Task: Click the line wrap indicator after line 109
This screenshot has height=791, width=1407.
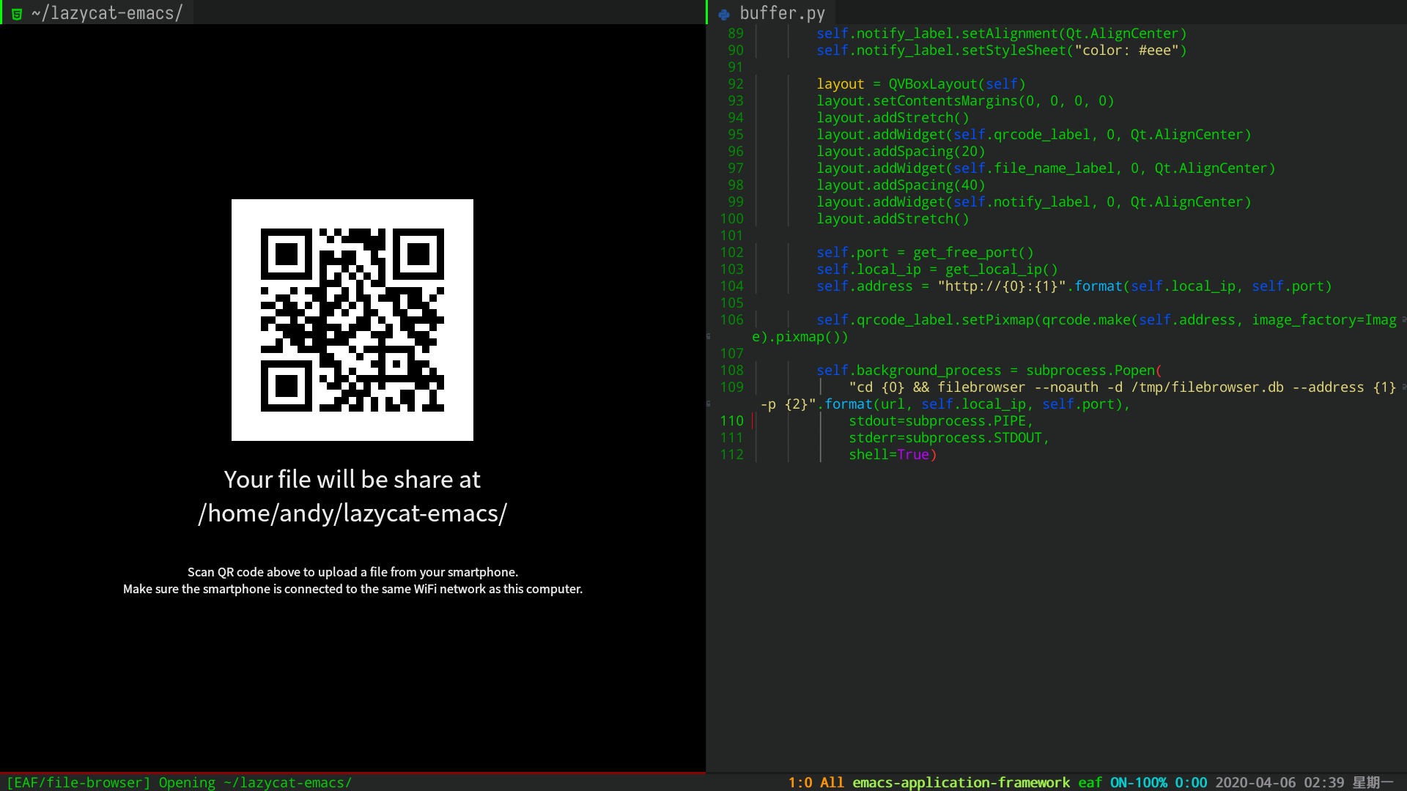Action: [1403, 387]
